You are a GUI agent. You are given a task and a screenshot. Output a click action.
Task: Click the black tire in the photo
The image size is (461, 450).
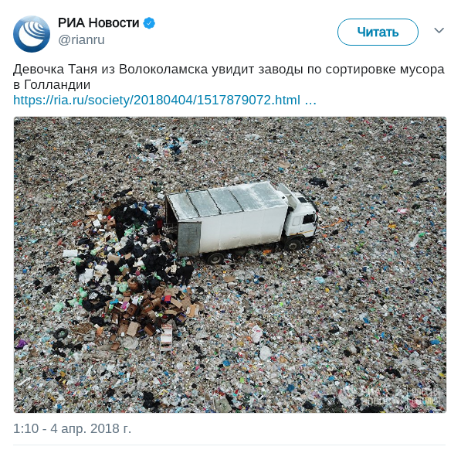[61, 334]
